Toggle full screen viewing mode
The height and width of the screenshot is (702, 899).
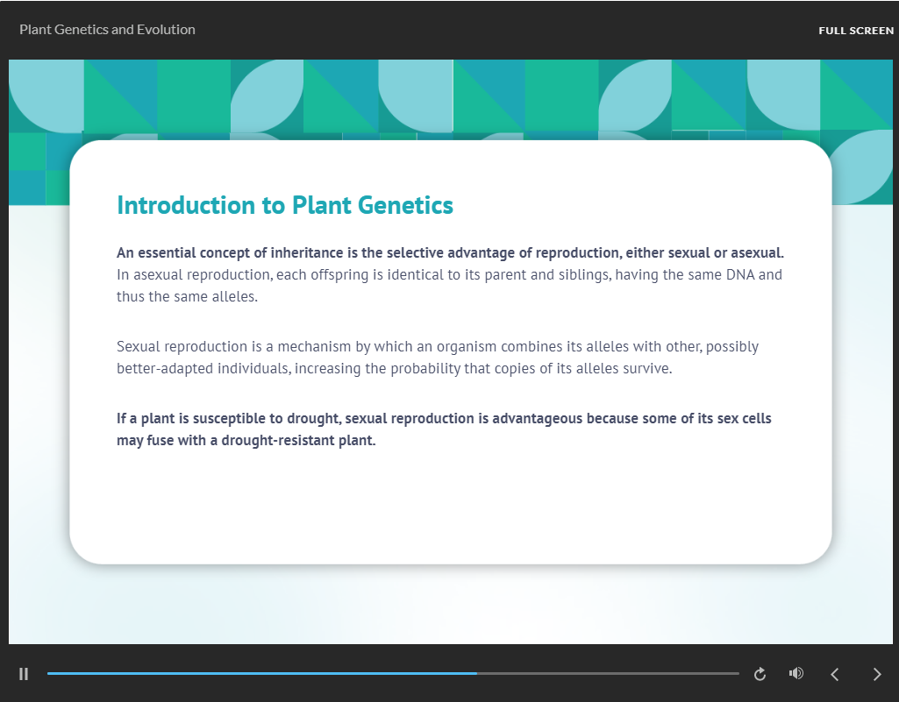pos(855,30)
